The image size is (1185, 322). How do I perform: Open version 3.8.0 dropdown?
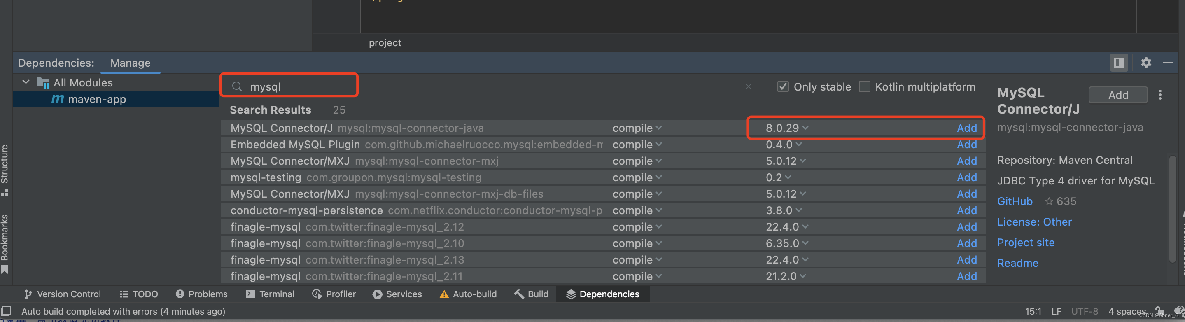(784, 210)
